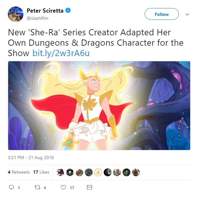This screenshot has width=198, height=197.
Task: Open the bit.ly/2w3rA6u link
Action: pos(61,53)
